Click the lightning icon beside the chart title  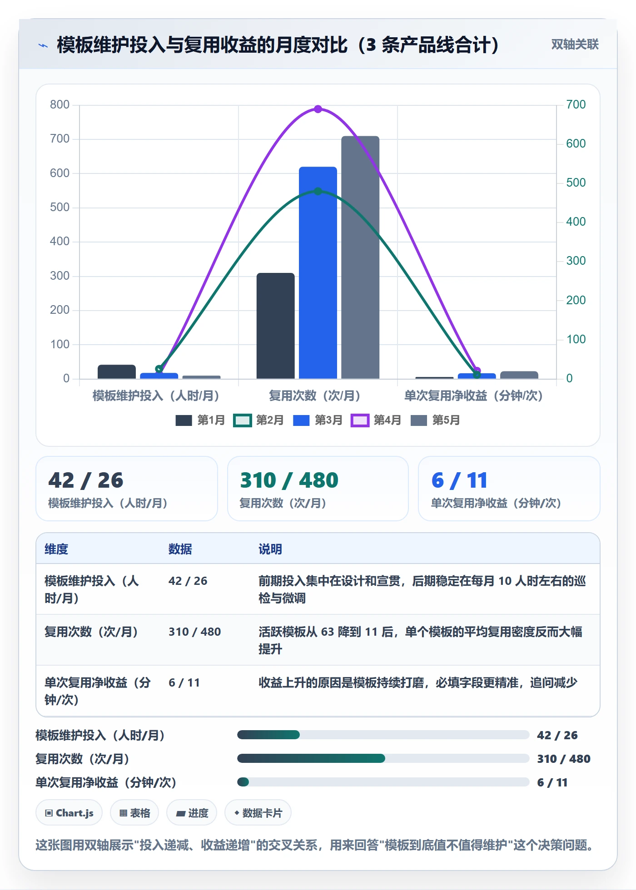[43, 45]
